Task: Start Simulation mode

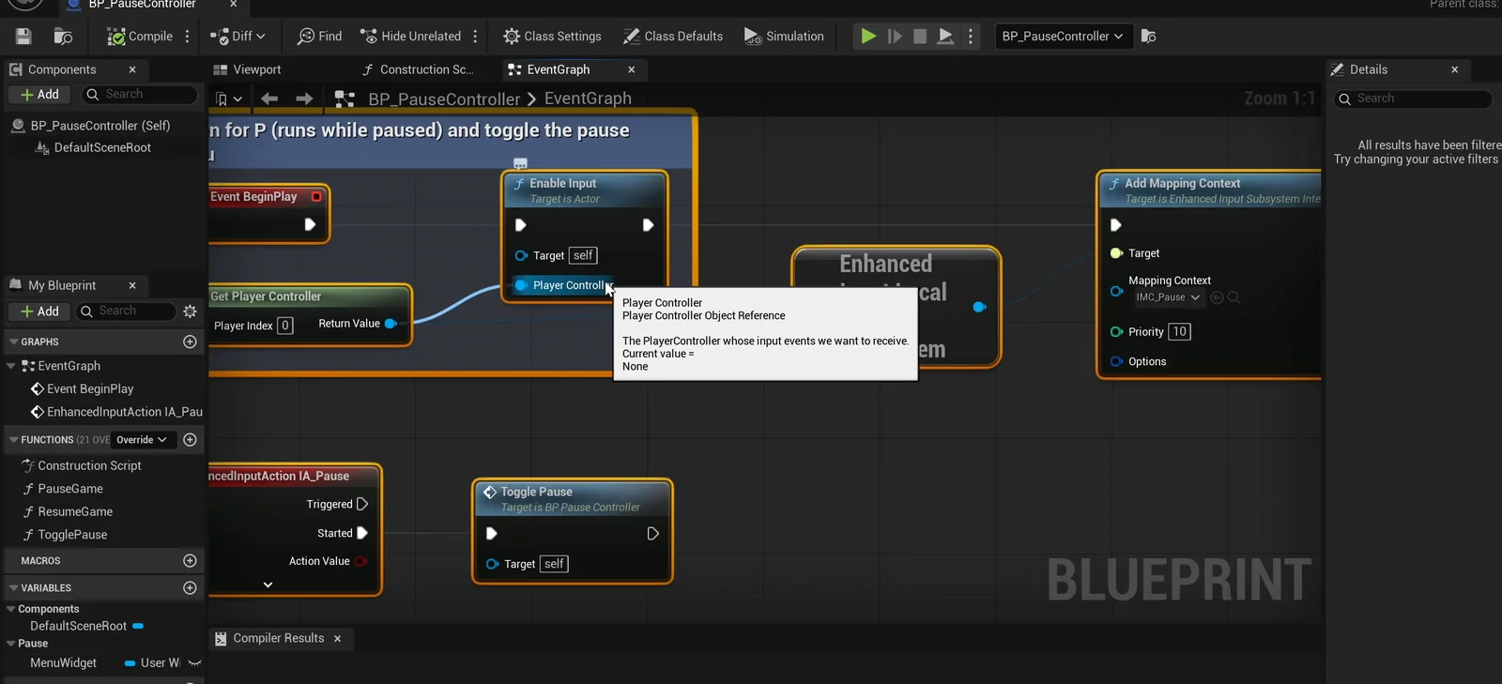Action: click(x=784, y=37)
